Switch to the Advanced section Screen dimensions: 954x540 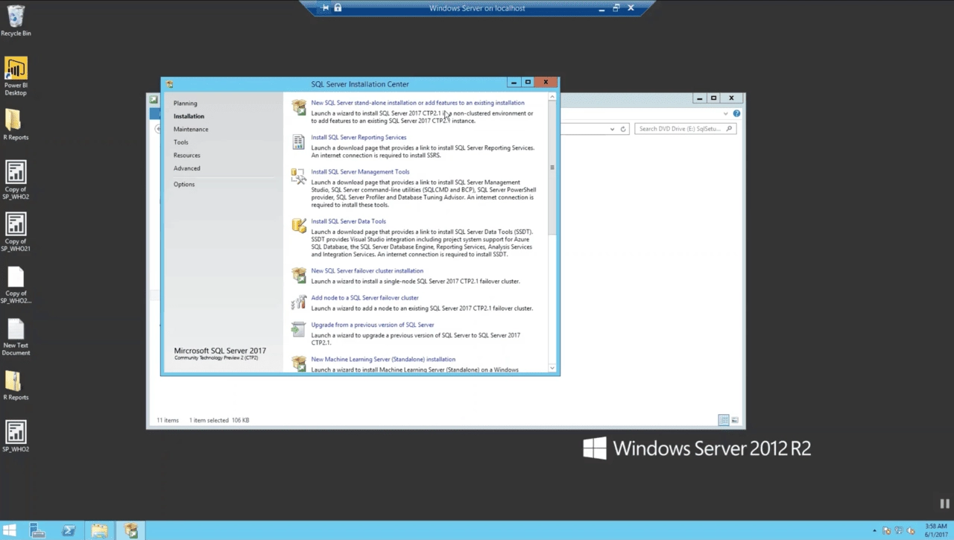pos(187,168)
